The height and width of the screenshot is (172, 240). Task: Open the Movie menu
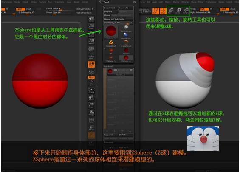[194, 2]
